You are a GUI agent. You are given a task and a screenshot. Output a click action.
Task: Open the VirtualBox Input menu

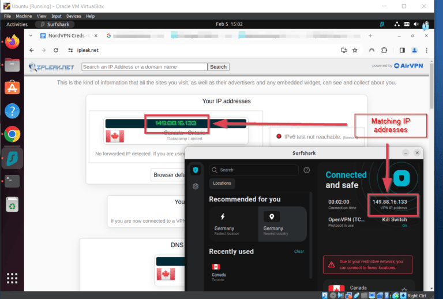tap(56, 16)
